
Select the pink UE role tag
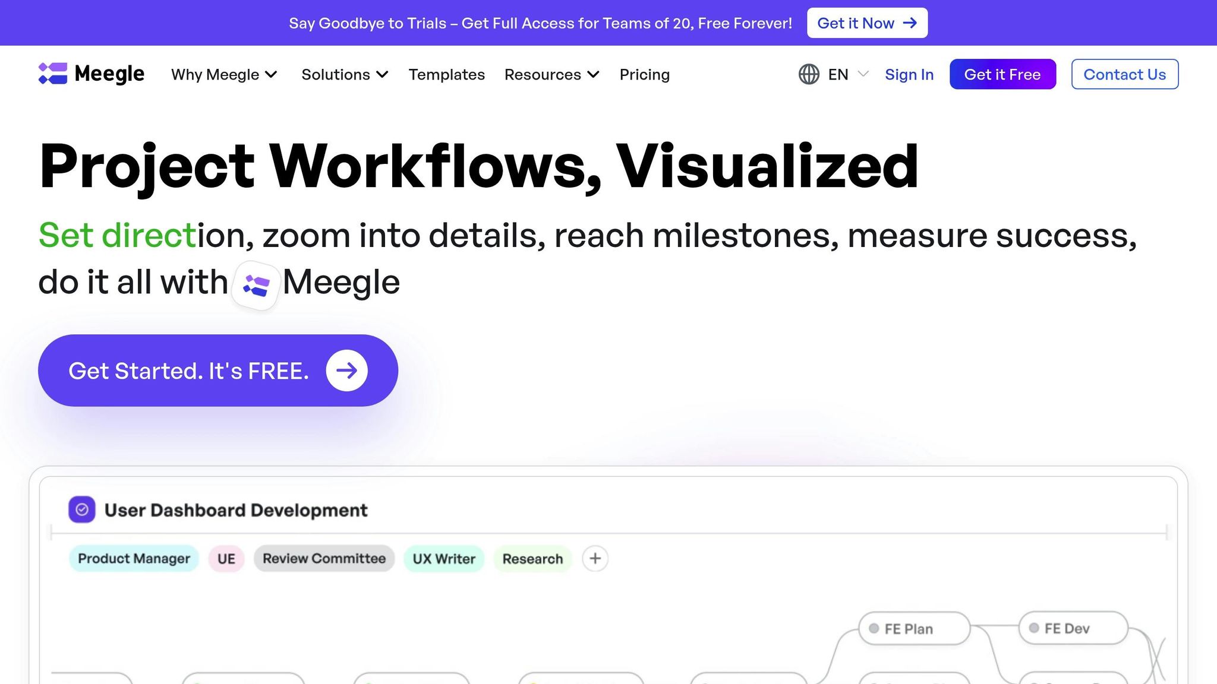coord(226,559)
